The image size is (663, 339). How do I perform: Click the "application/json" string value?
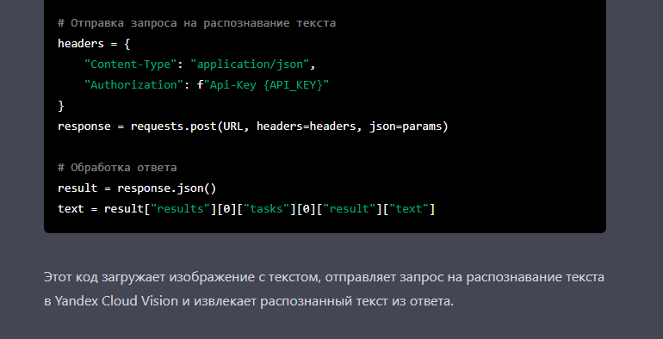coord(250,65)
